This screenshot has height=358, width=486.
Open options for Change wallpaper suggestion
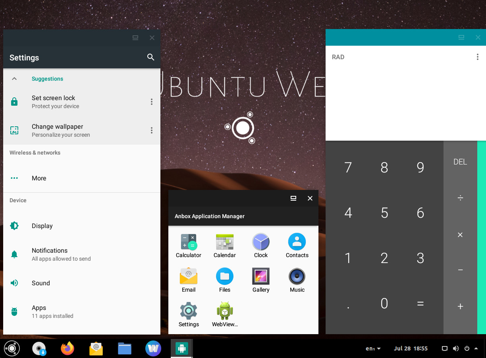152,130
